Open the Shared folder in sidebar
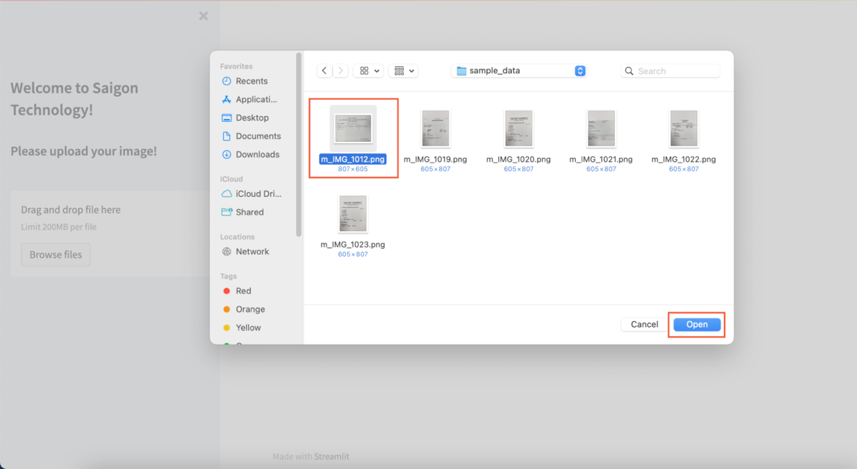 click(249, 212)
